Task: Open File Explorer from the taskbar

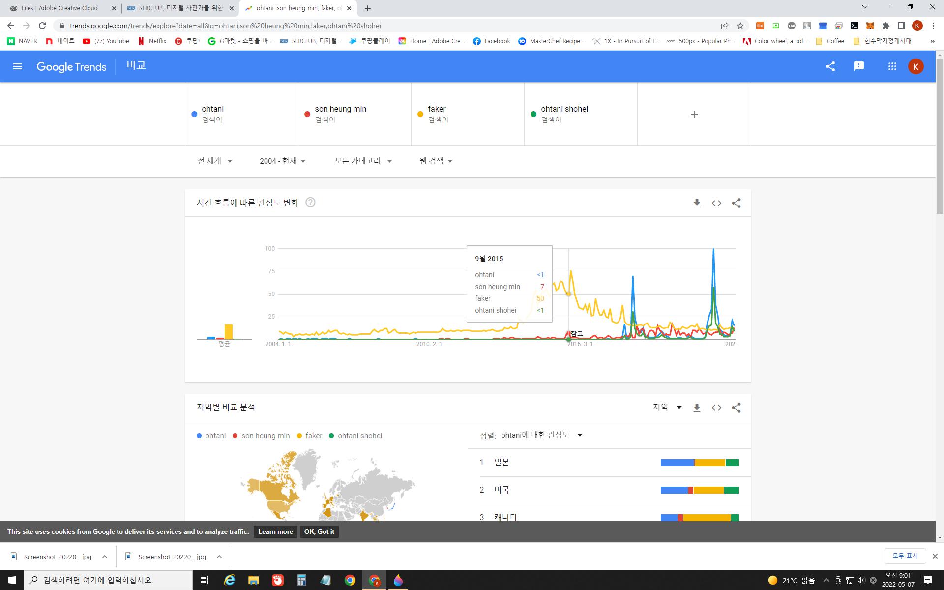Action: pos(253,580)
